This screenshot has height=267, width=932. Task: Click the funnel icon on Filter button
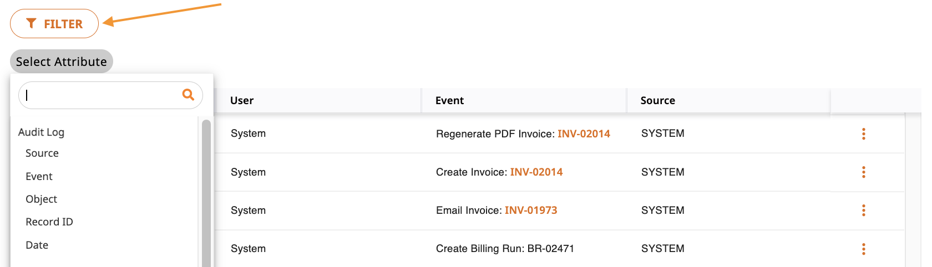[x=32, y=23]
